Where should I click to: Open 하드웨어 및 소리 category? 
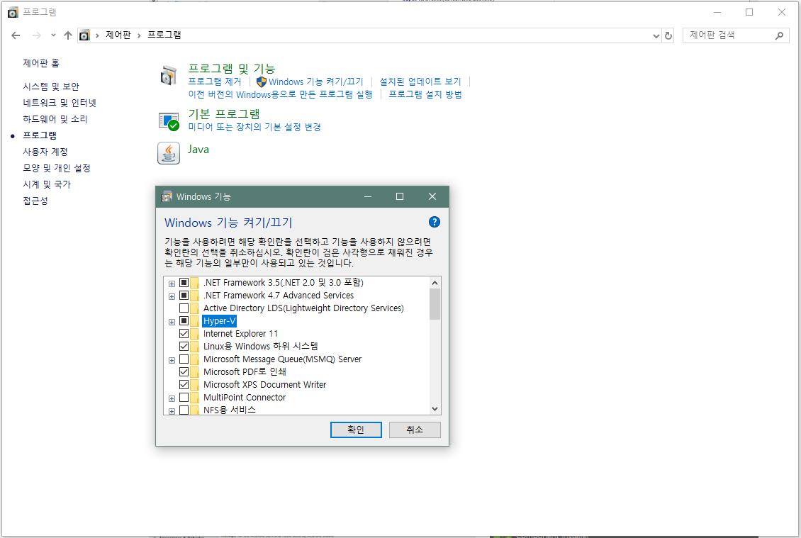click(x=55, y=119)
